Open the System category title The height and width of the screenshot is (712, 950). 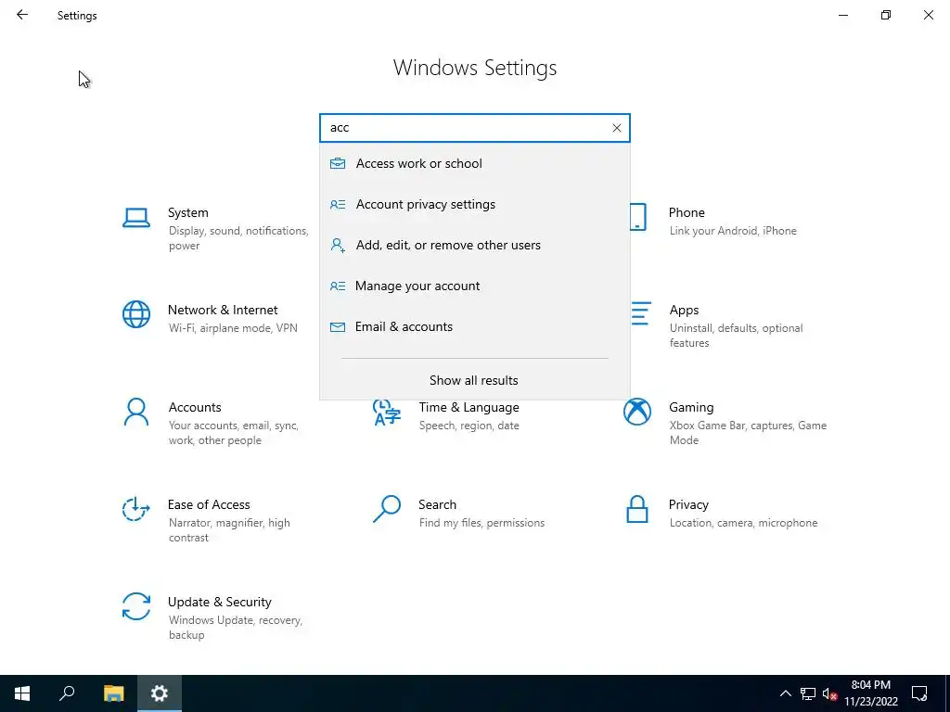tap(187, 212)
